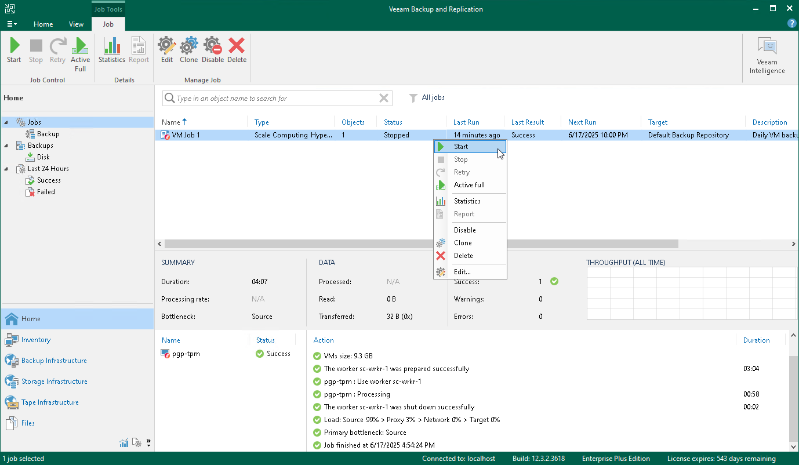Choose Disable in the context menu

[470, 230]
